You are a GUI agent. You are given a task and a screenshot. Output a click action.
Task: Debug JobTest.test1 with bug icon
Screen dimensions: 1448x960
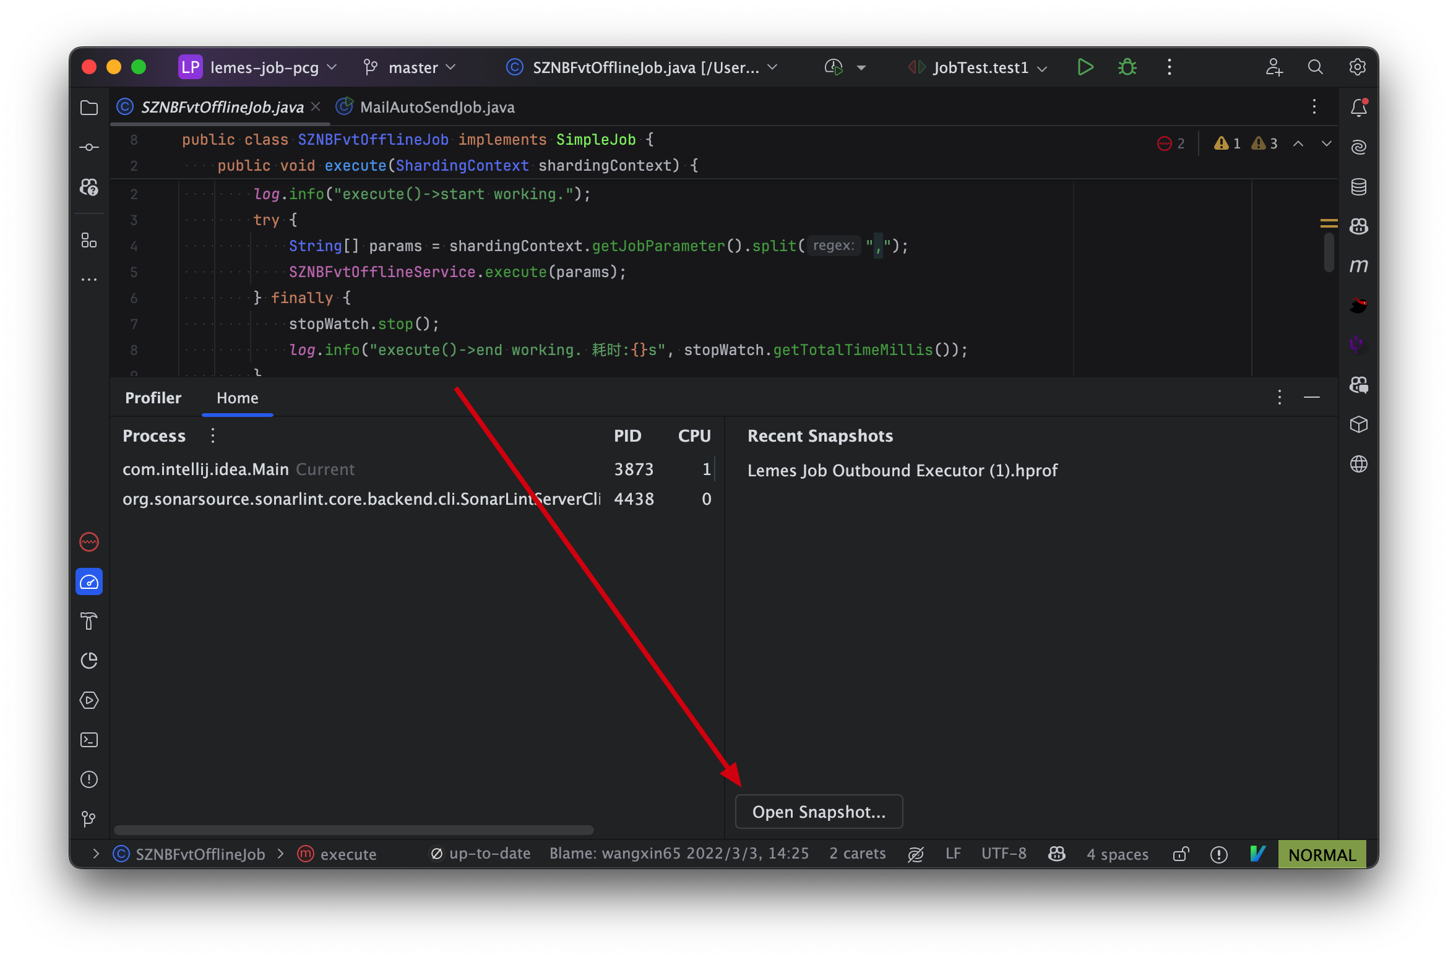(1127, 67)
